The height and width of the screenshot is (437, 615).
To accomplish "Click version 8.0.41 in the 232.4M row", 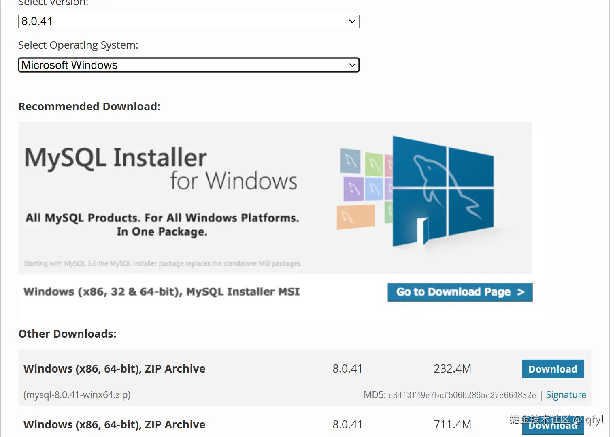I will [x=347, y=368].
